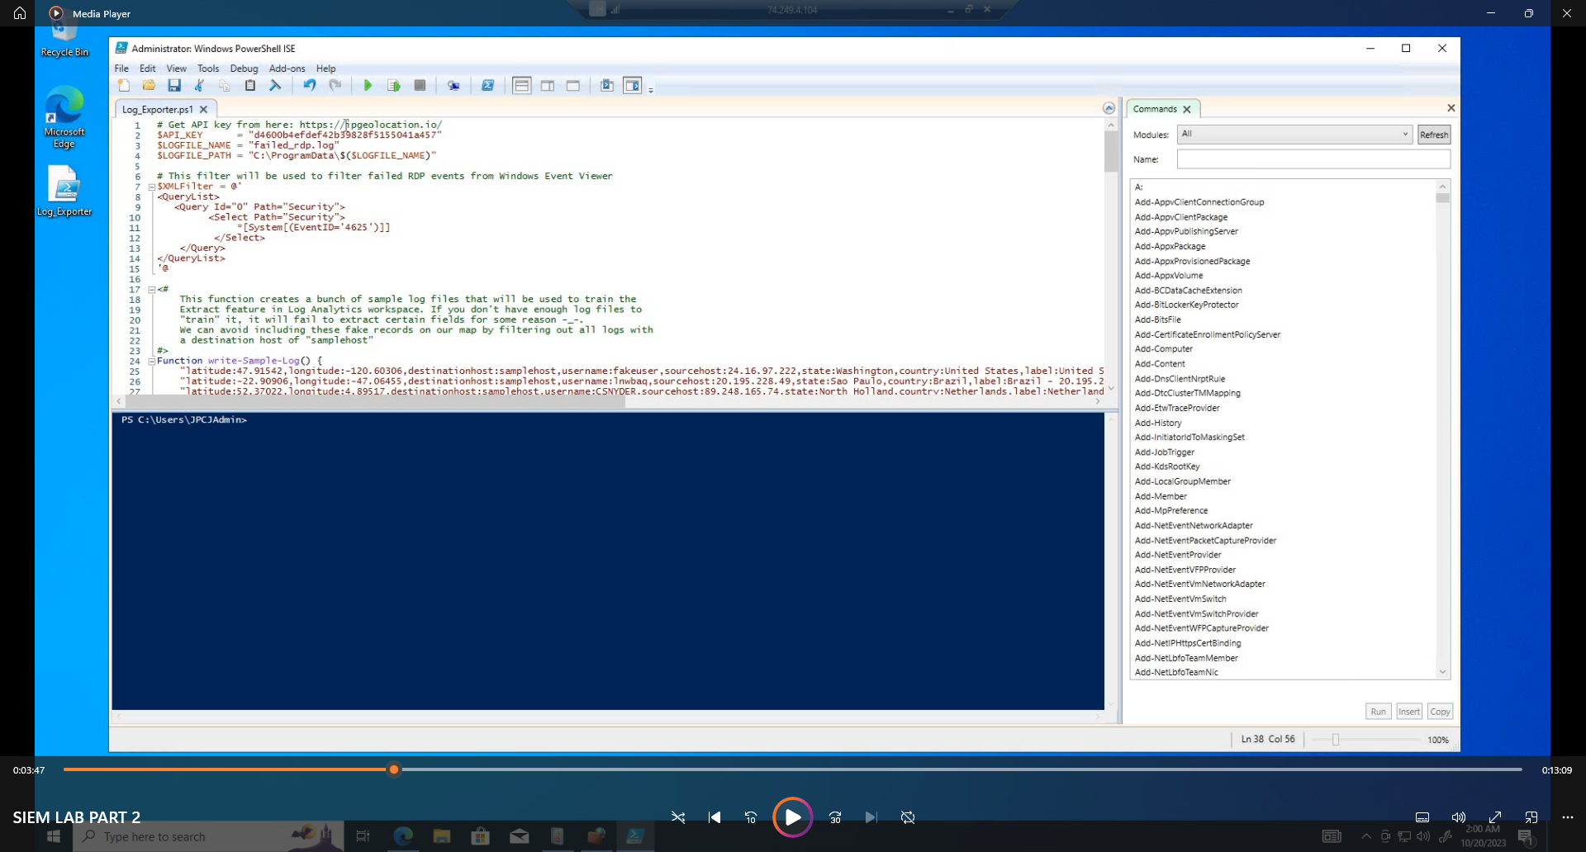Maximize the script pane layout icon
This screenshot has width=1586, height=852.
tap(573, 86)
